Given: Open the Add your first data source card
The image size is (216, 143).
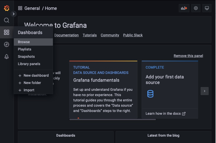Looking at the screenshot, I should pyautogui.click(x=170, y=90).
